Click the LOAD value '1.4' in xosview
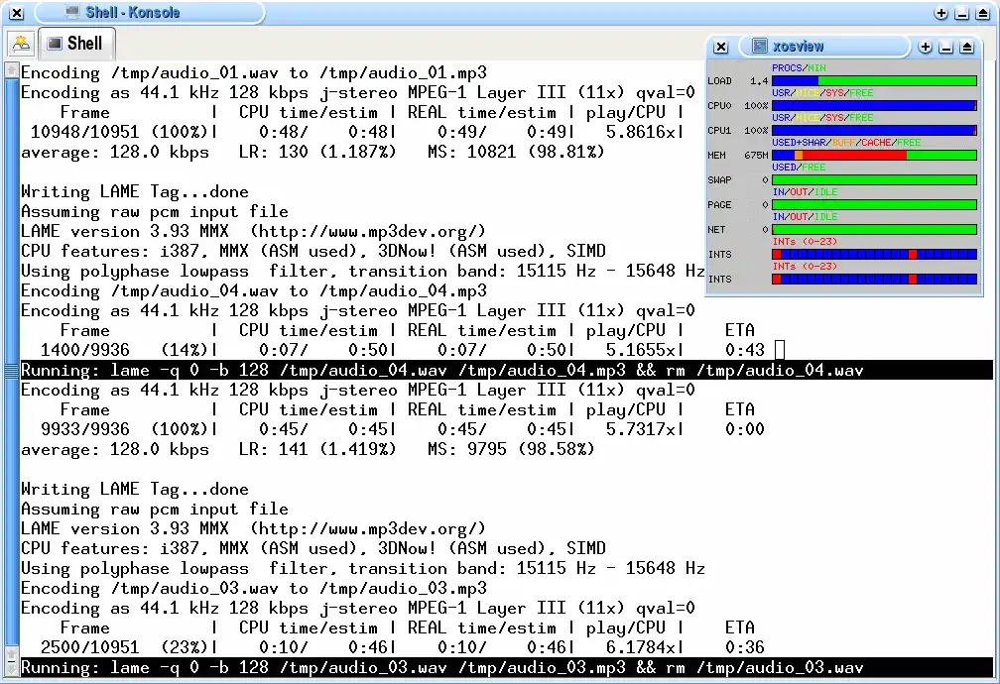The width and height of the screenshot is (1000, 684). click(x=759, y=81)
